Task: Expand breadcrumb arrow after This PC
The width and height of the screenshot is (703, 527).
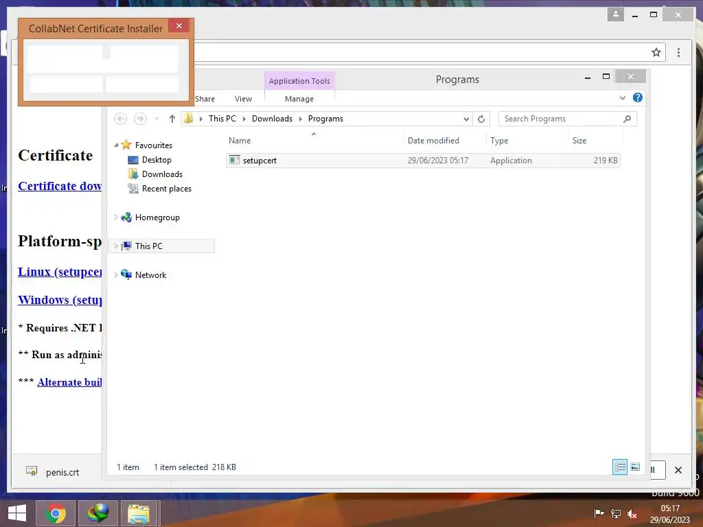Action: pos(244,119)
